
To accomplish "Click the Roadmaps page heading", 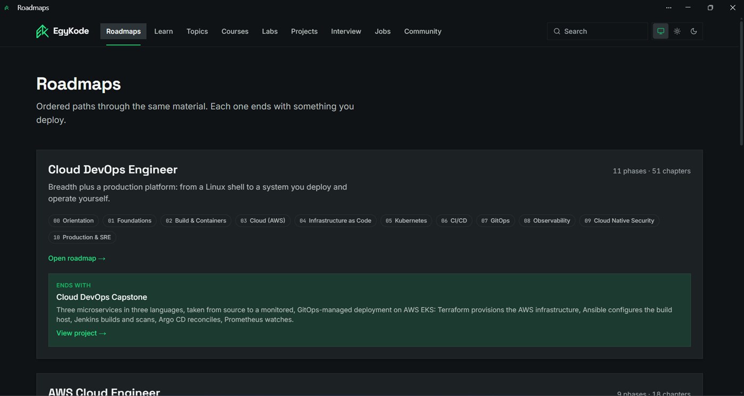I will tap(79, 84).
